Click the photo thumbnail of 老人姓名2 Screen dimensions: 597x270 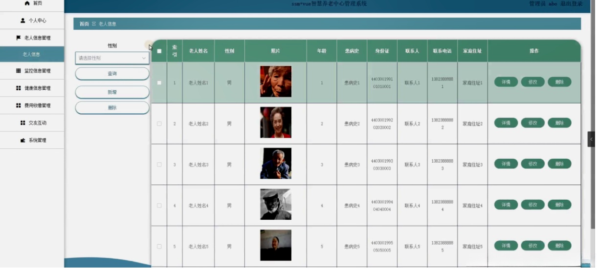tap(276, 123)
